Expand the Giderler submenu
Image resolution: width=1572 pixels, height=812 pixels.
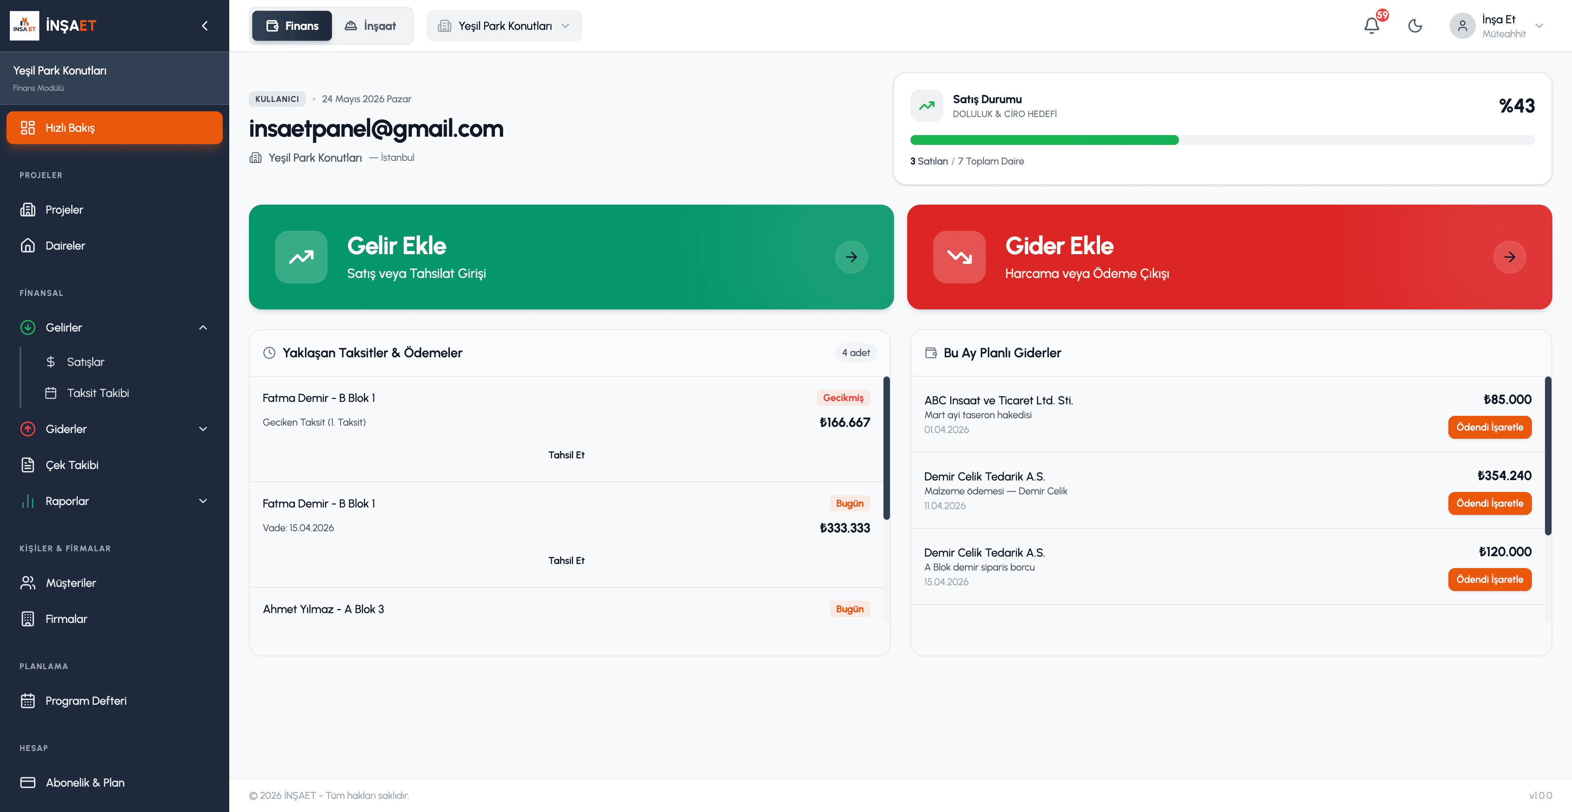203,429
